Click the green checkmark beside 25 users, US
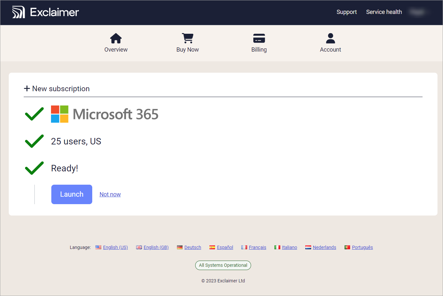This screenshot has height=296, width=443. [x=34, y=141]
